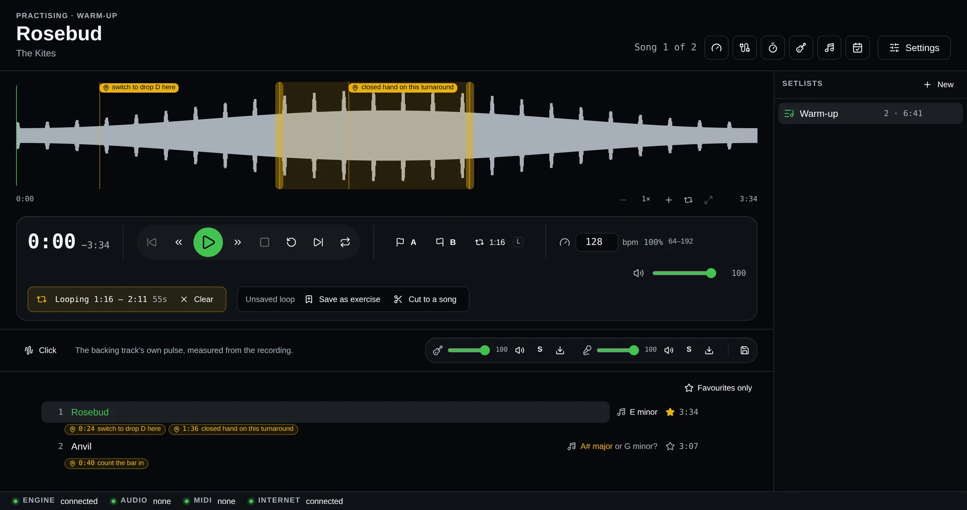
Task: Click the MIDI none status
Action: (x=210, y=501)
